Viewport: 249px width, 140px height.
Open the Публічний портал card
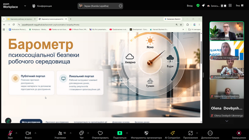(32, 83)
